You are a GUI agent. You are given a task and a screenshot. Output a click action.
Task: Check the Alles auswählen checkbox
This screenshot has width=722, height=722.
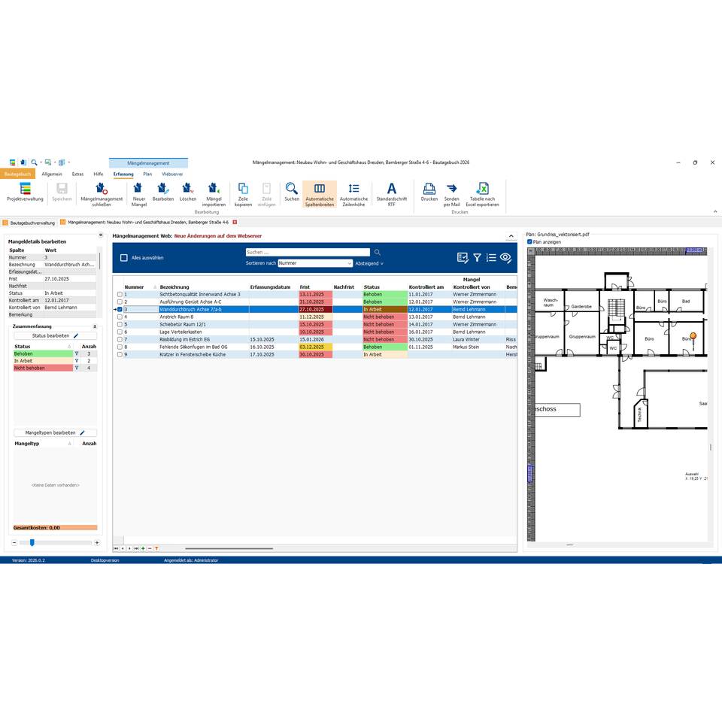point(124,258)
